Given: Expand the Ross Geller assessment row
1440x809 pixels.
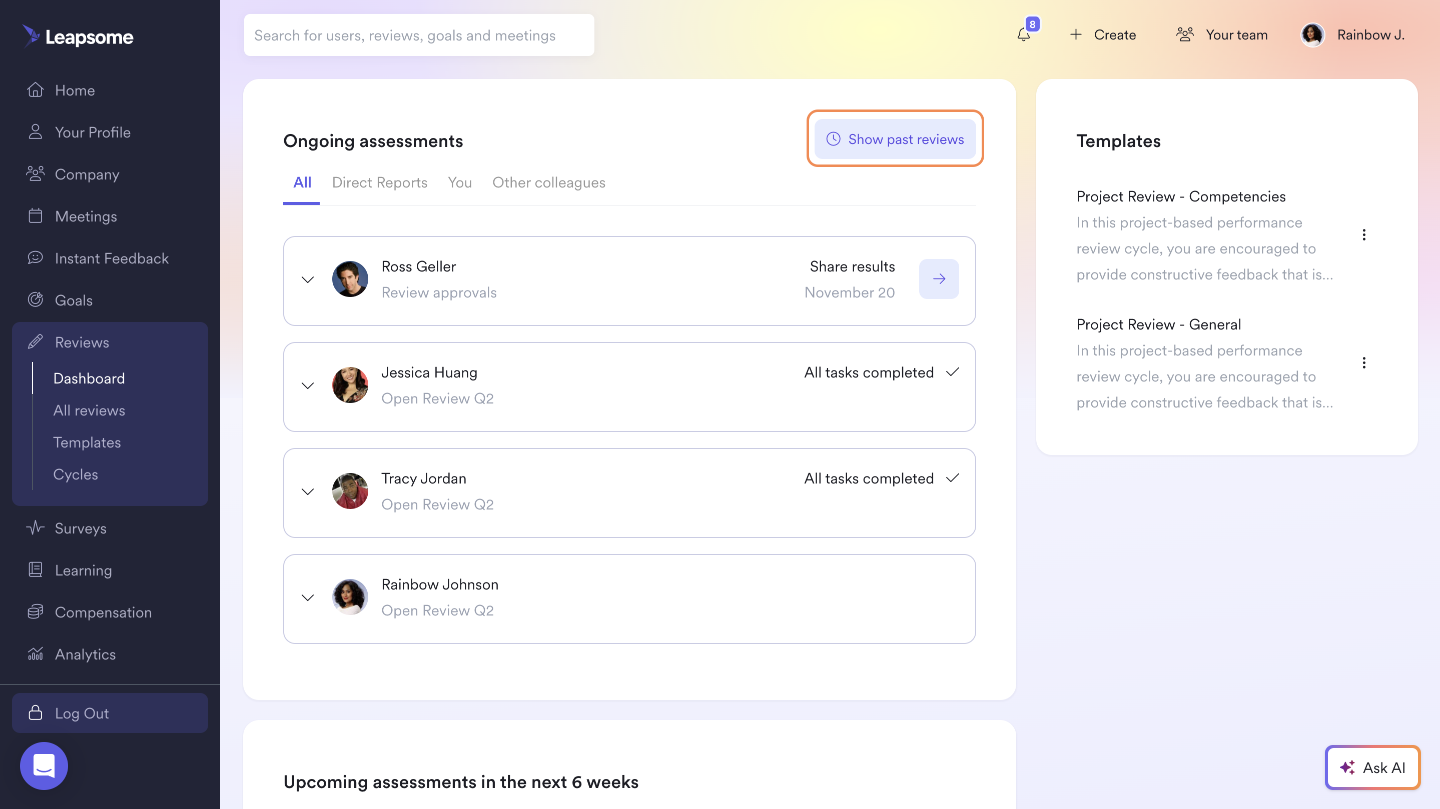Looking at the screenshot, I should [x=307, y=279].
